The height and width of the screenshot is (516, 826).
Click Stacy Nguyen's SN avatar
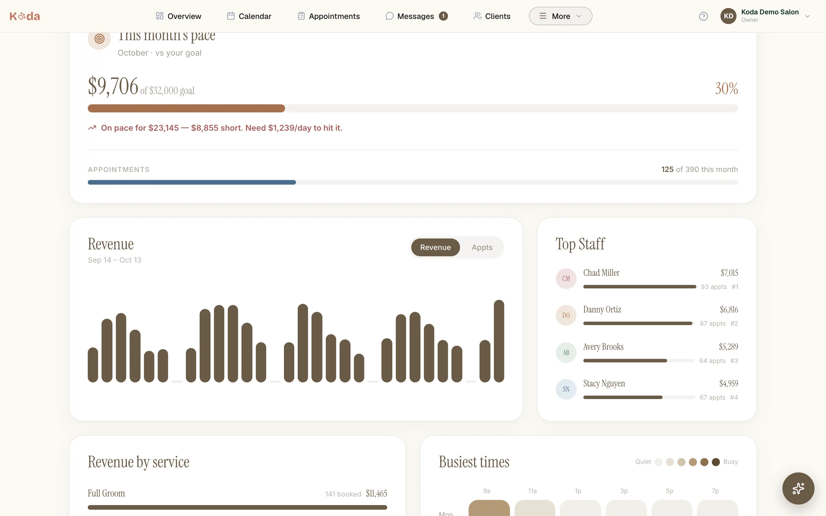[x=566, y=389]
